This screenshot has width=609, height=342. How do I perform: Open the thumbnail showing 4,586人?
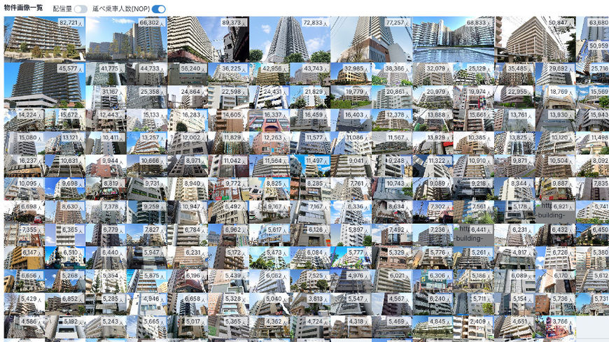point(24,327)
